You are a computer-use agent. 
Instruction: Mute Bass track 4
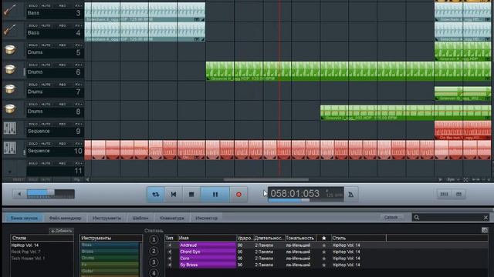pos(46,25)
